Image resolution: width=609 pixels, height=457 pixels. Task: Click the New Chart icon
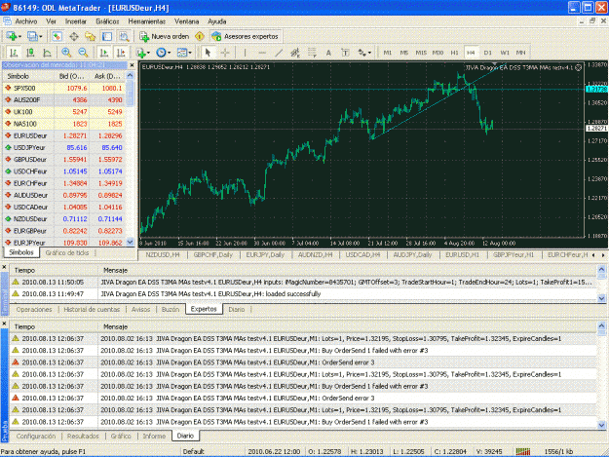(13, 36)
